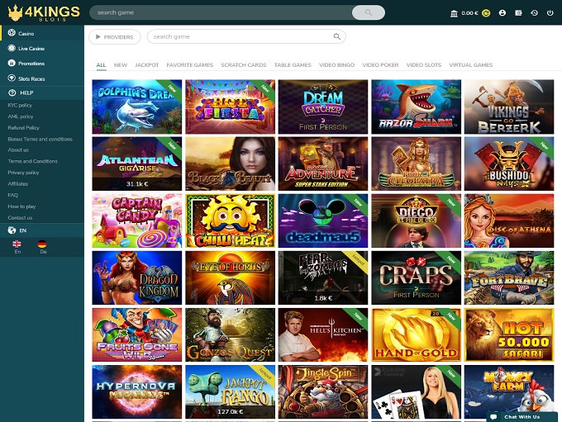Viewport: 562px width, 422px height.
Task: Select the German flag language
Action: click(43, 244)
